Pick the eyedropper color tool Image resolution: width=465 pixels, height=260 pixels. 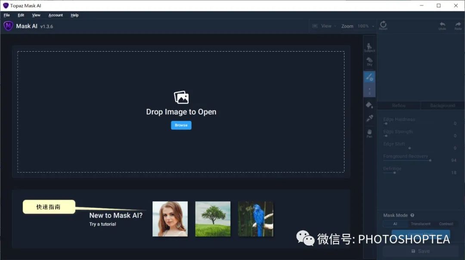pos(369,118)
